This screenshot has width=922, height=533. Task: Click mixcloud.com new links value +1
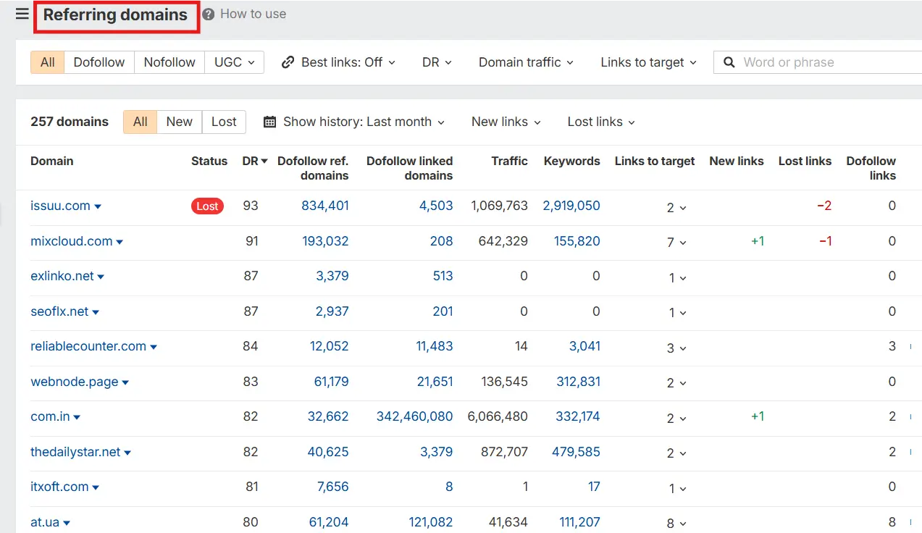[x=758, y=241]
